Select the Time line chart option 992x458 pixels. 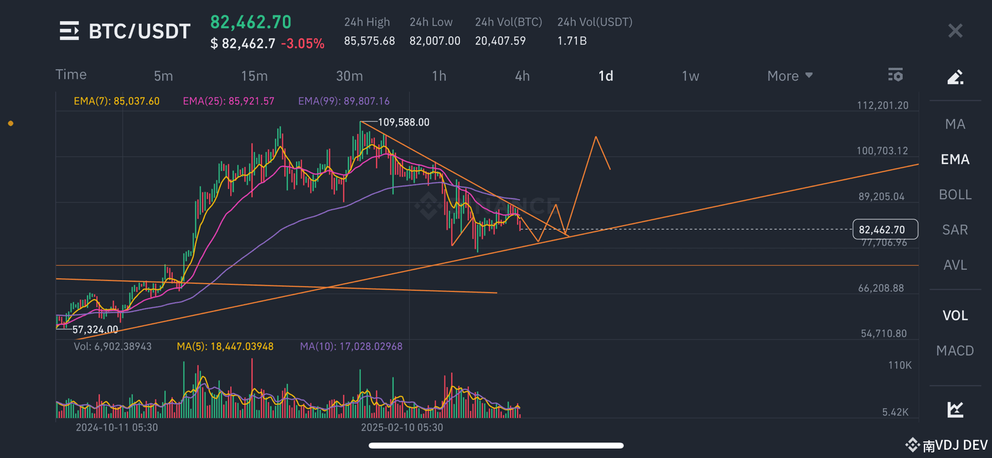tap(71, 75)
